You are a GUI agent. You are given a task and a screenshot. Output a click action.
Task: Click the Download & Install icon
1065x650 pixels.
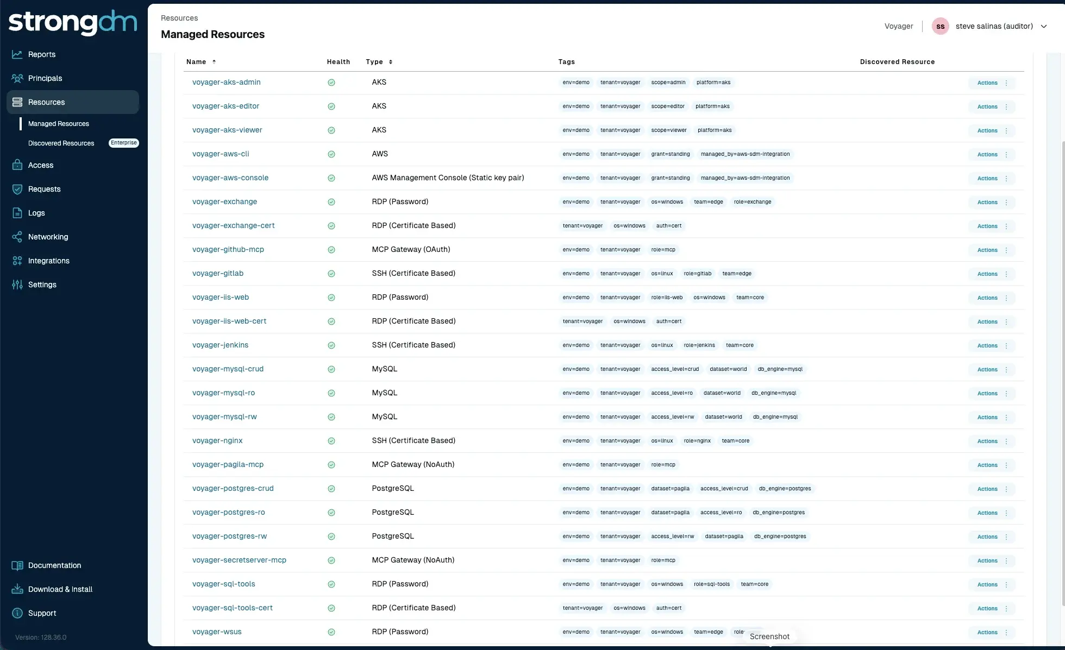pyautogui.click(x=17, y=589)
